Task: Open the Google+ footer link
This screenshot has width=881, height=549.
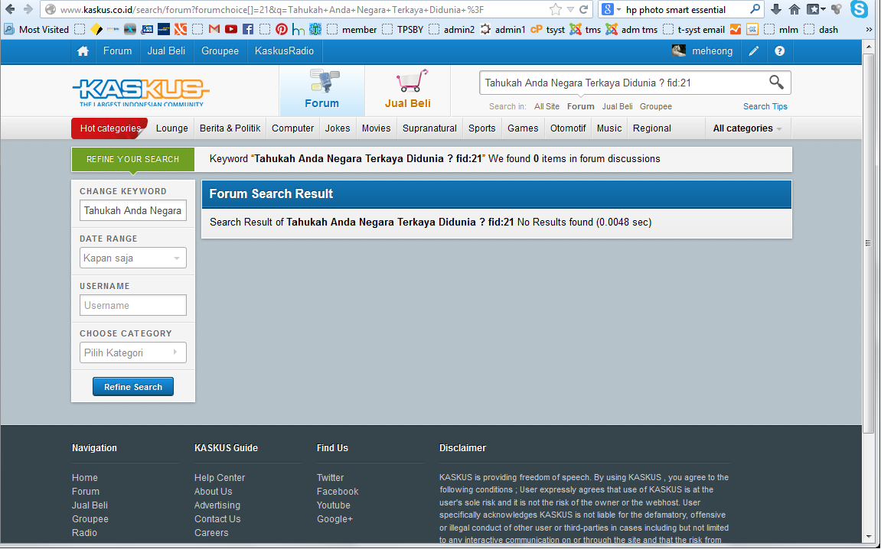Action: tap(334, 519)
